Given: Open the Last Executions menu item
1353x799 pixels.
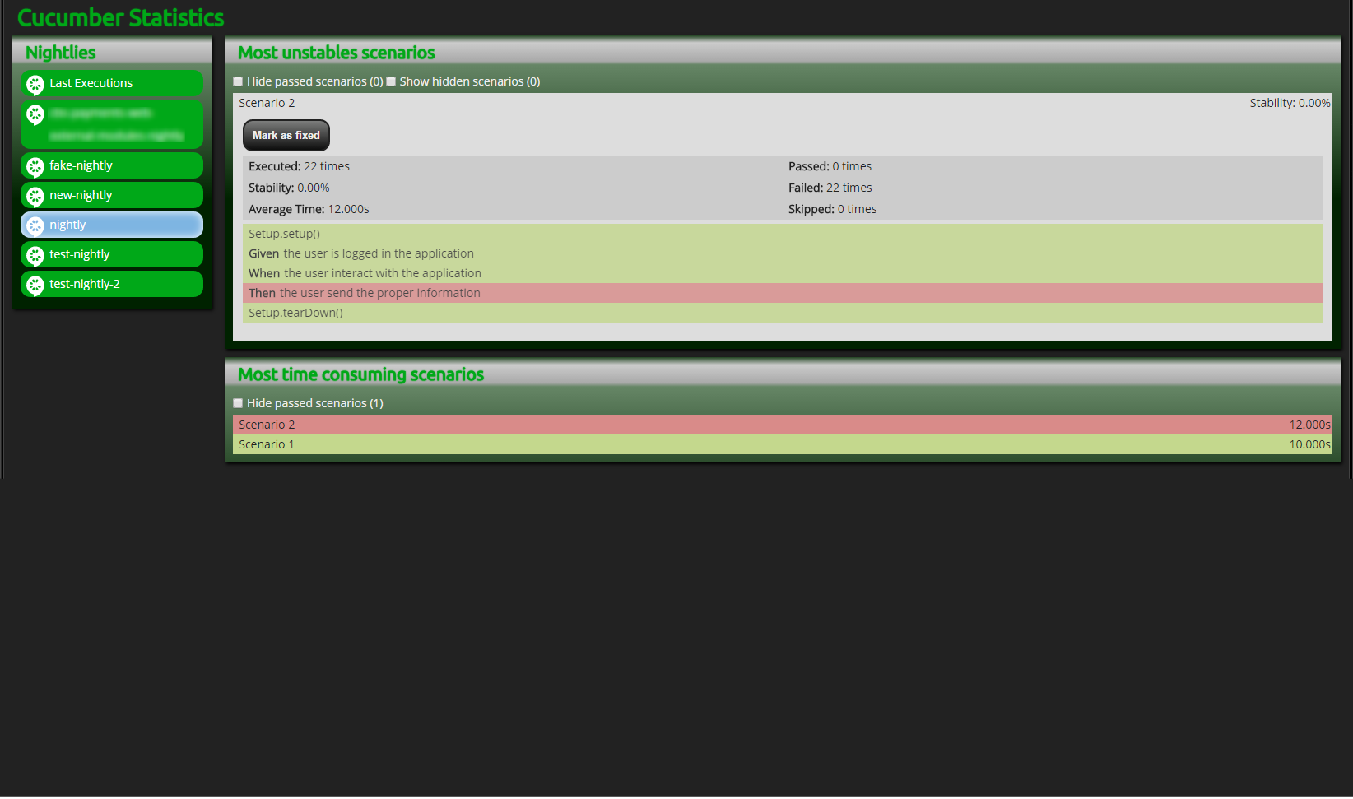Looking at the screenshot, I should [x=91, y=83].
